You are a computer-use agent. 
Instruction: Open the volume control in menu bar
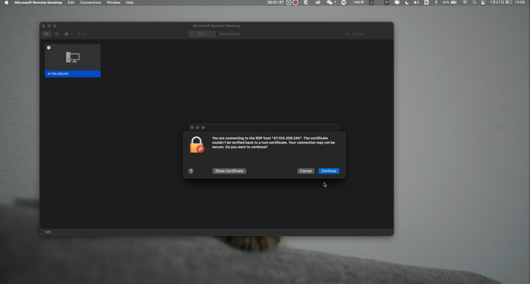pyautogui.click(x=416, y=2)
